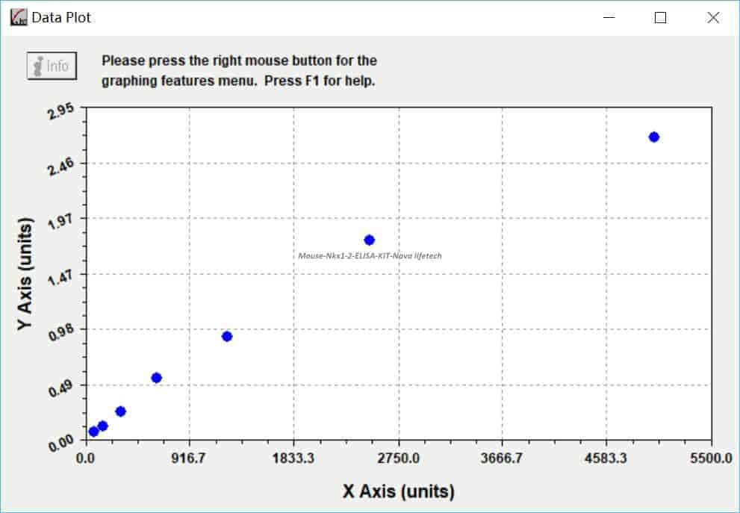This screenshot has width=740, height=513.
Task: Click the highest data point near 5000
Action: pos(653,137)
